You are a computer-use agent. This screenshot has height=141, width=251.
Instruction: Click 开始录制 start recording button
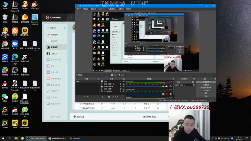point(206,85)
